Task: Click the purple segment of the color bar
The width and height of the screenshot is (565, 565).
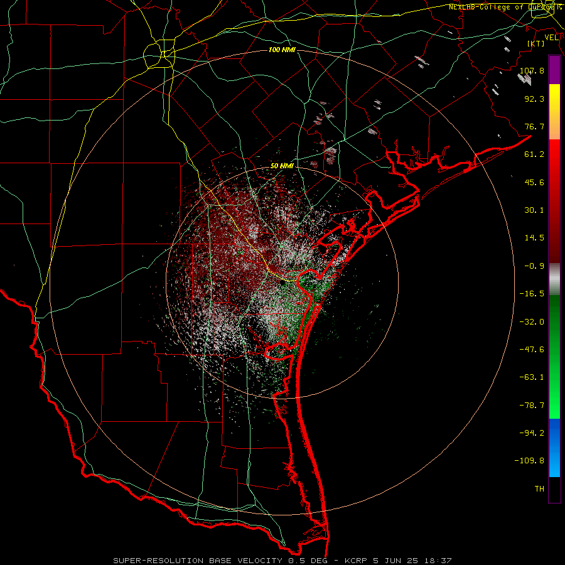Action: [554, 70]
